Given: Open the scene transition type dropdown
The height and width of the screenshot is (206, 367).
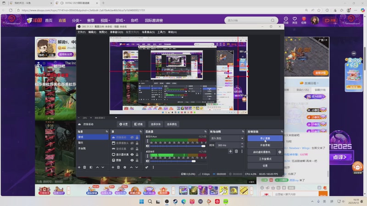Looking at the screenshot, I should tap(227, 138).
